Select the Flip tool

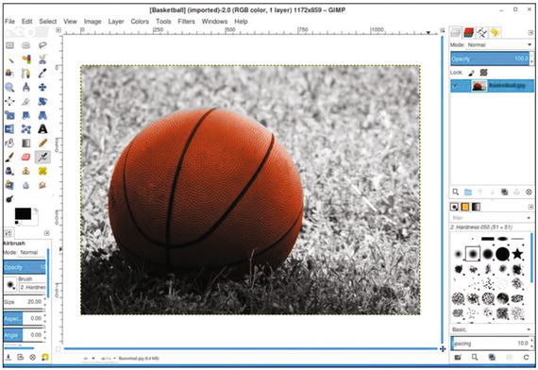point(9,129)
